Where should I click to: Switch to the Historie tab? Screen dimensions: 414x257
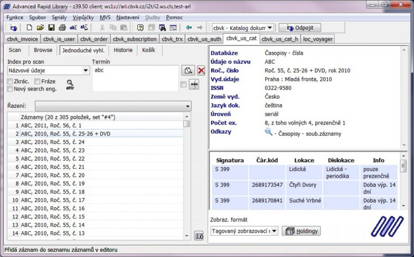pos(123,50)
